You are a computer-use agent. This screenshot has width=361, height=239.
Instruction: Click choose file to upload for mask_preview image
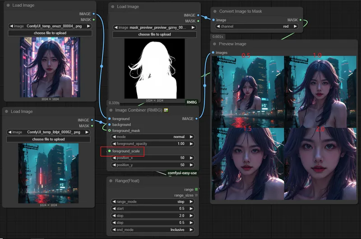(154, 34)
